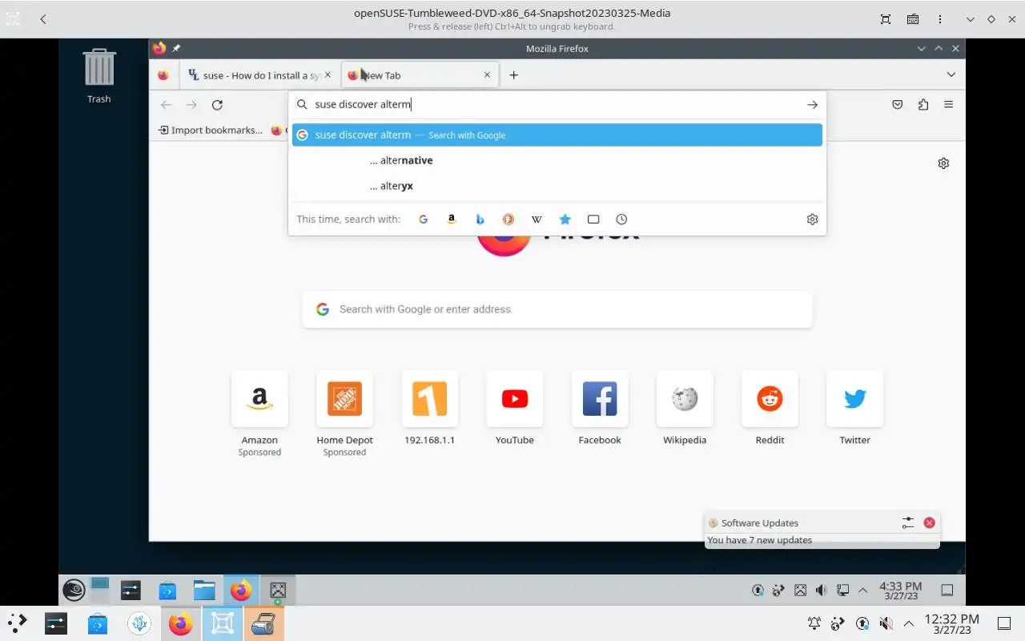The width and height of the screenshot is (1025, 641).
Task: Select Firefox in the host bottom panel
Action: [x=181, y=623]
